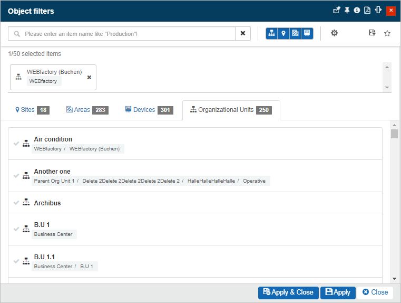
Task: Remove the WEBfactory (Buchen) selected item
Action: click(x=89, y=77)
